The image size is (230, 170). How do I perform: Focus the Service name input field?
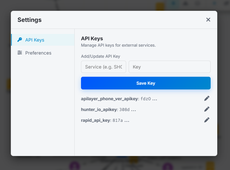tap(104, 67)
